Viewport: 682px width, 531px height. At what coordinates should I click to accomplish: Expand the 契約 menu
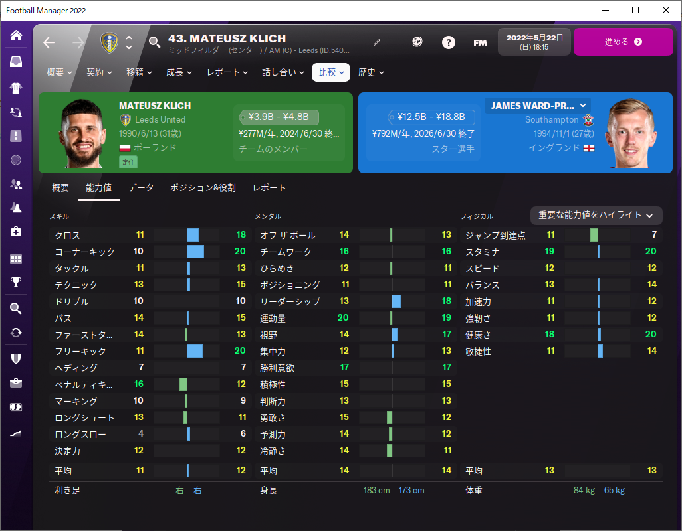(x=99, y=72)
